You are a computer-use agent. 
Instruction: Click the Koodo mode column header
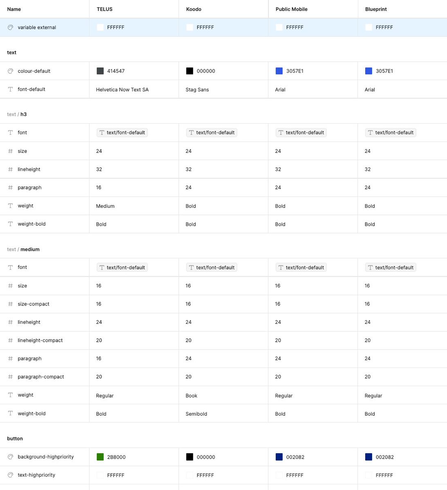pos(194,9)
